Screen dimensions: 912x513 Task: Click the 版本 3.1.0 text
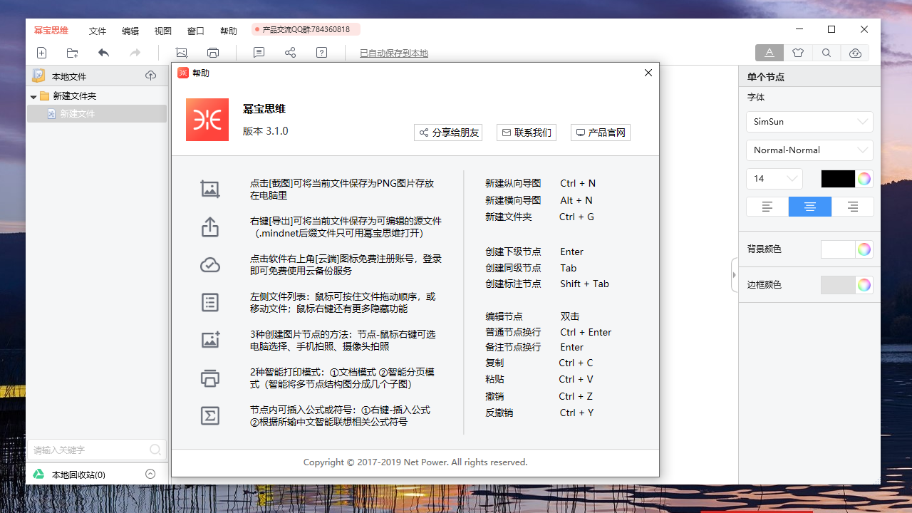coord(266,131)
